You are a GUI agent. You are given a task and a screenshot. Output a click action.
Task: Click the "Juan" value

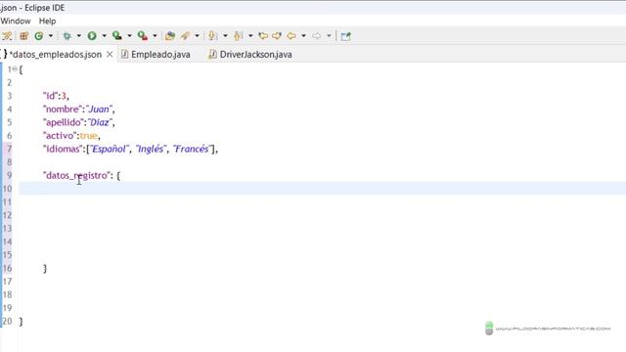click(99, 110)
